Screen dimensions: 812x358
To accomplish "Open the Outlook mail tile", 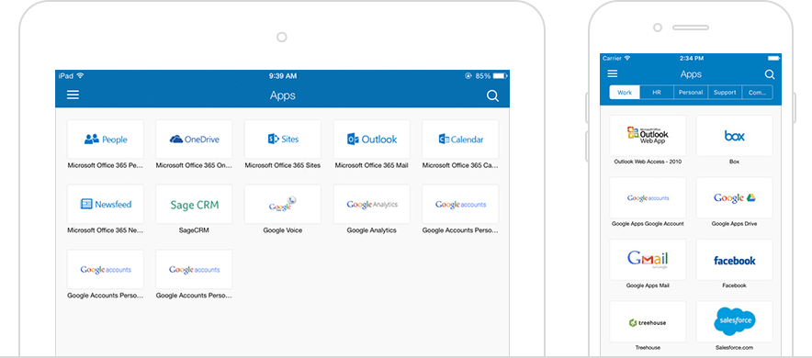I will click(x=372, y=140).
